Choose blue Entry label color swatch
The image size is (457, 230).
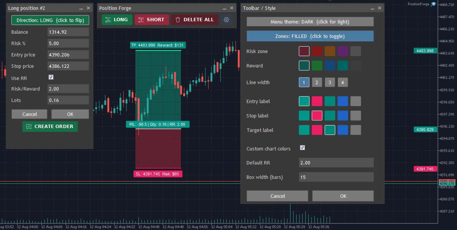(343, 101)
